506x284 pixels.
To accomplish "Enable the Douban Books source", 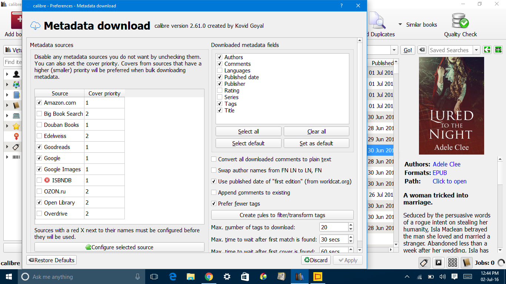I will pyautogui.click(x=39, y=125).
